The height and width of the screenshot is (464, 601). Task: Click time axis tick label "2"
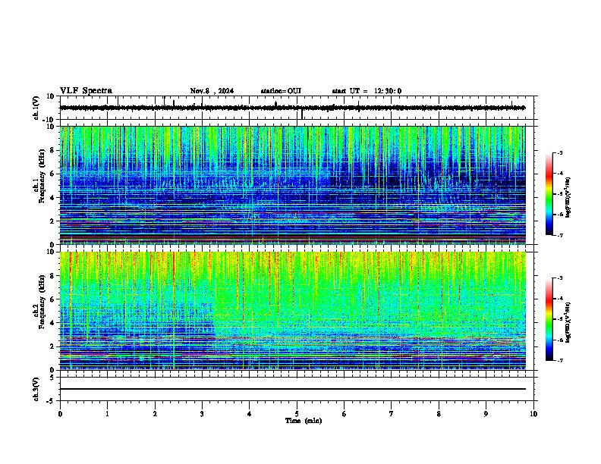[x=155, y=414]
